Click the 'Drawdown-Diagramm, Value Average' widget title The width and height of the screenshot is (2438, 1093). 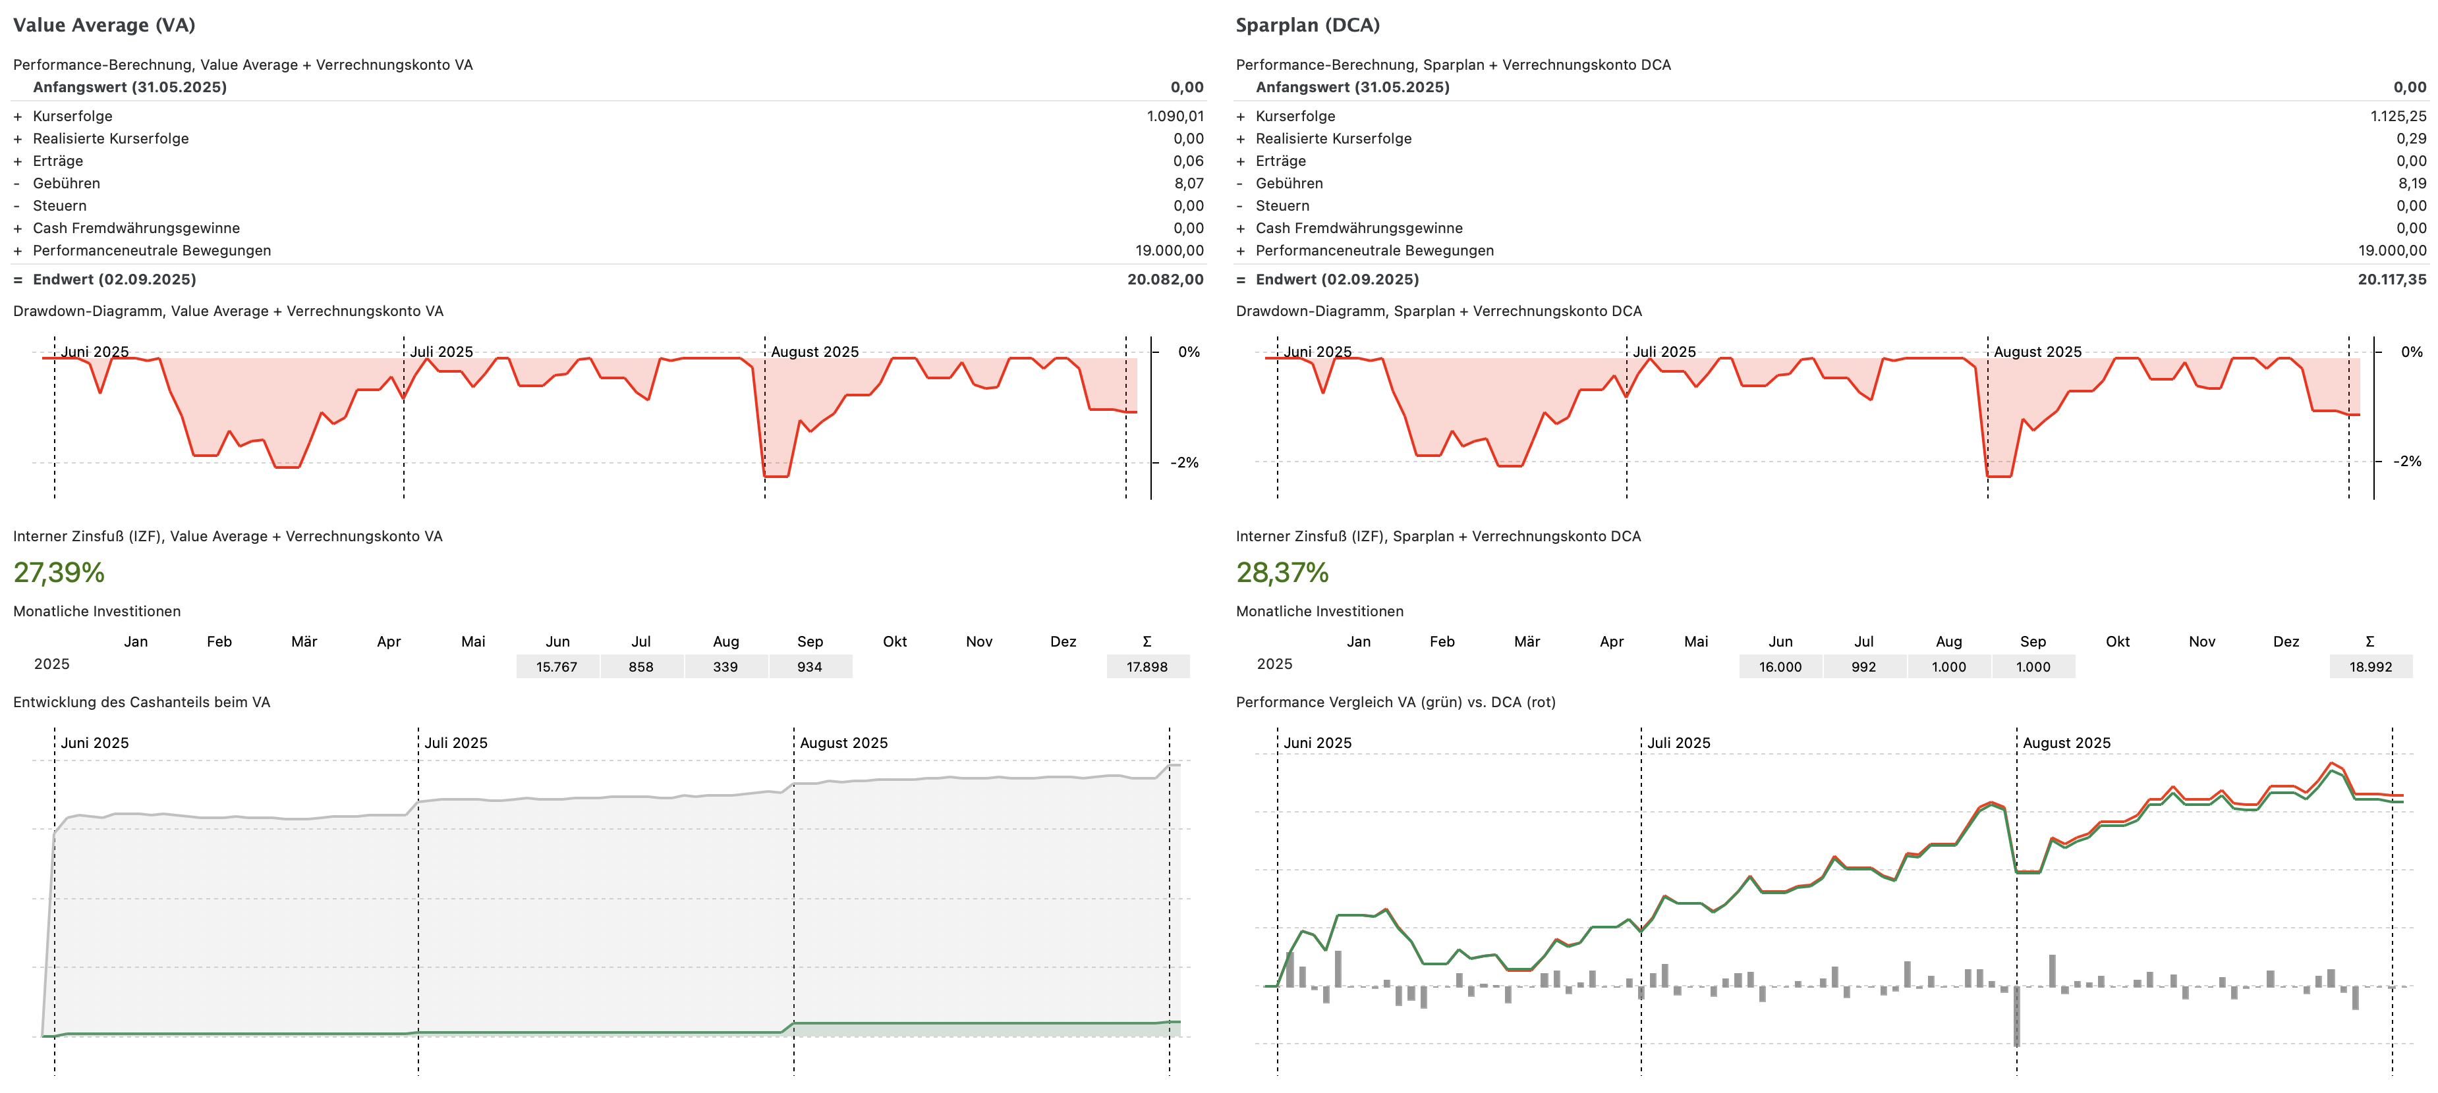(228, 311)
